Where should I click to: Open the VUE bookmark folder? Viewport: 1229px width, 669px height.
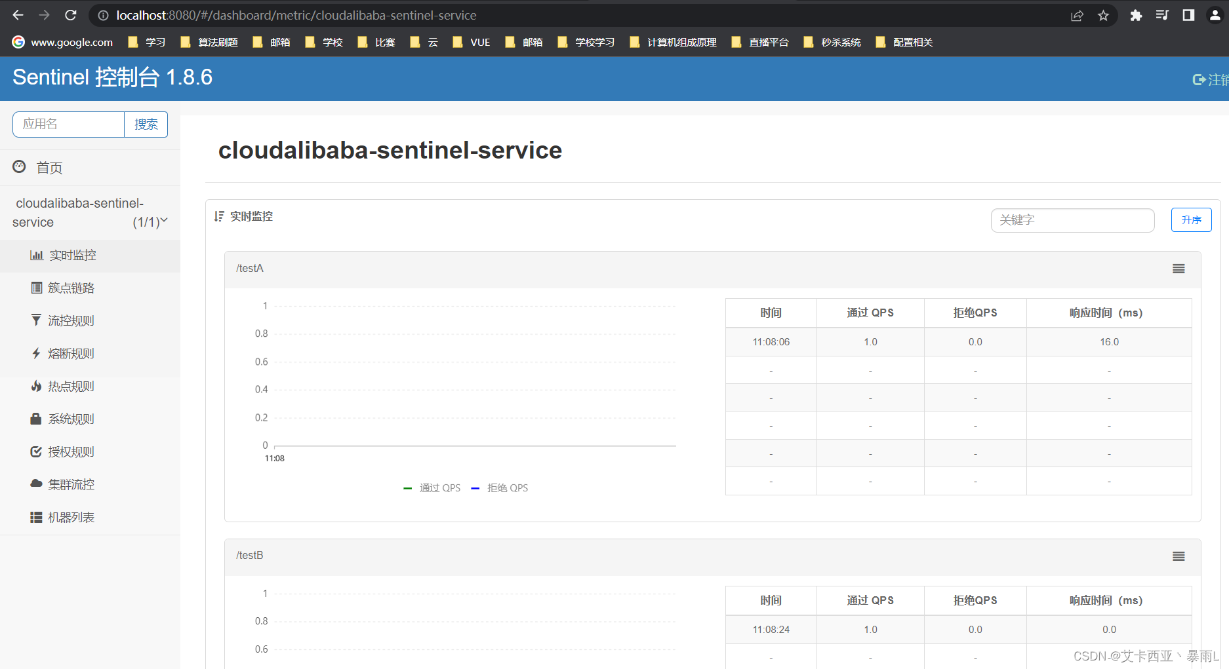pos(472,42)
